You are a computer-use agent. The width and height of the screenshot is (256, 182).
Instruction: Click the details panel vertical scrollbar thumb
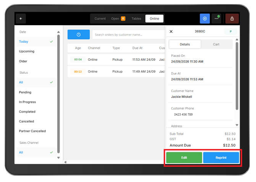(237, 76)
